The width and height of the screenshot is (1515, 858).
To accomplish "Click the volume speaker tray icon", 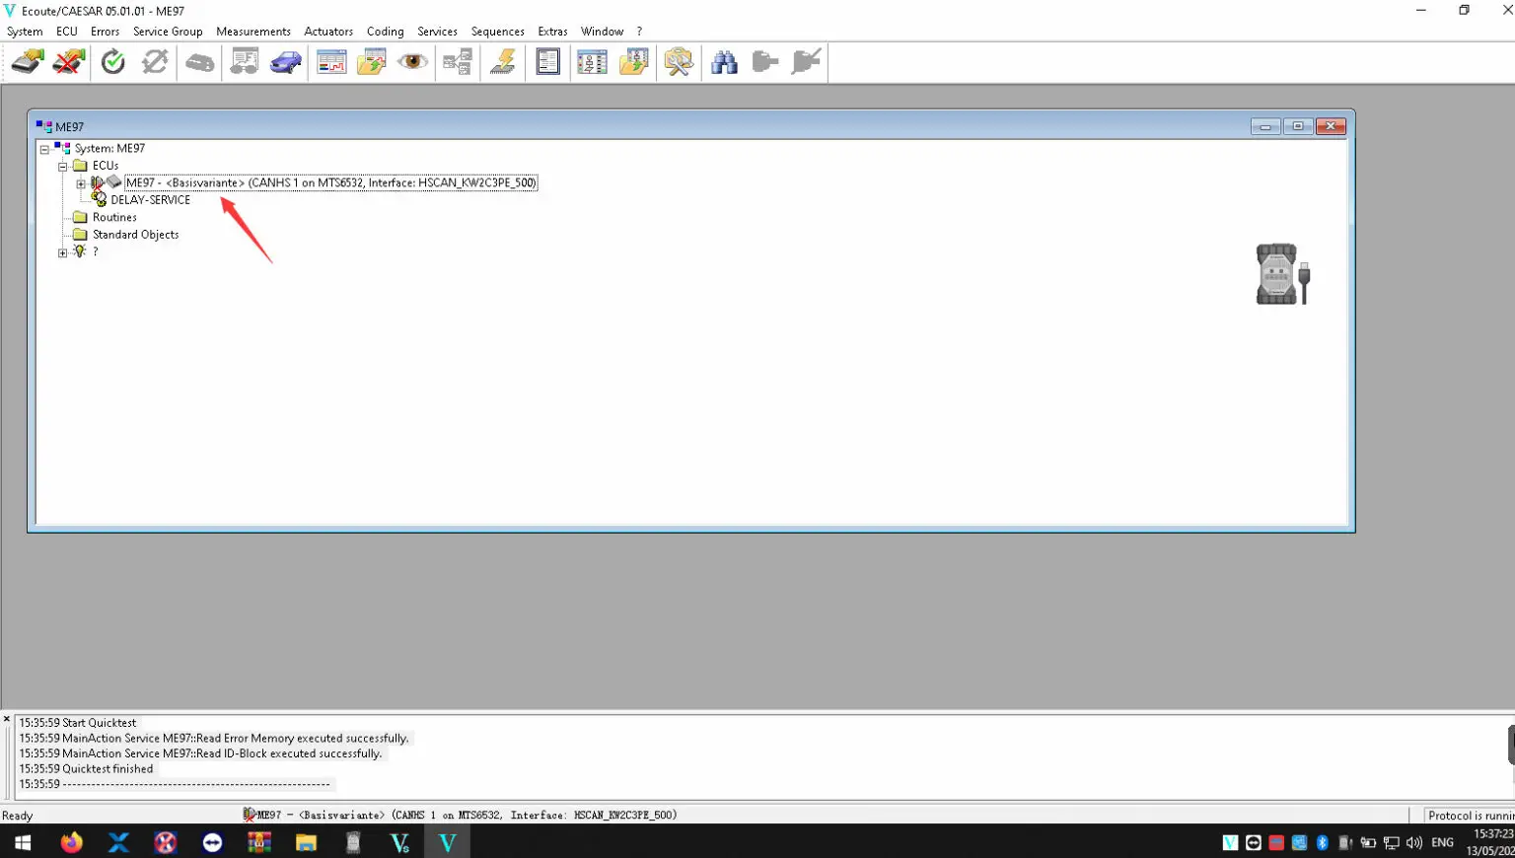I will pos(1414,842).
